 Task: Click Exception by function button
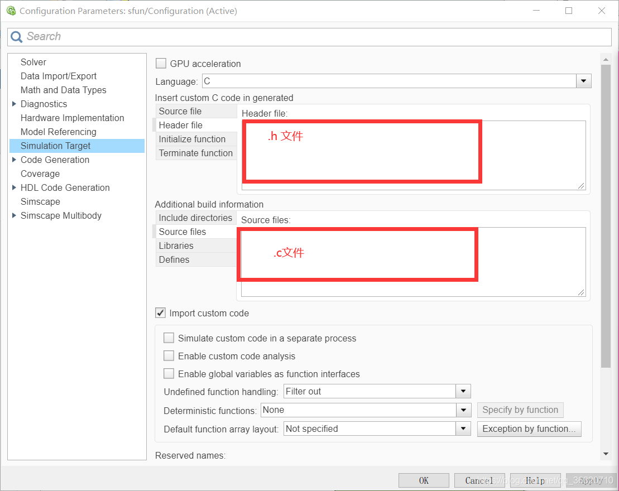pyautogui.click(x=529, y=429)
